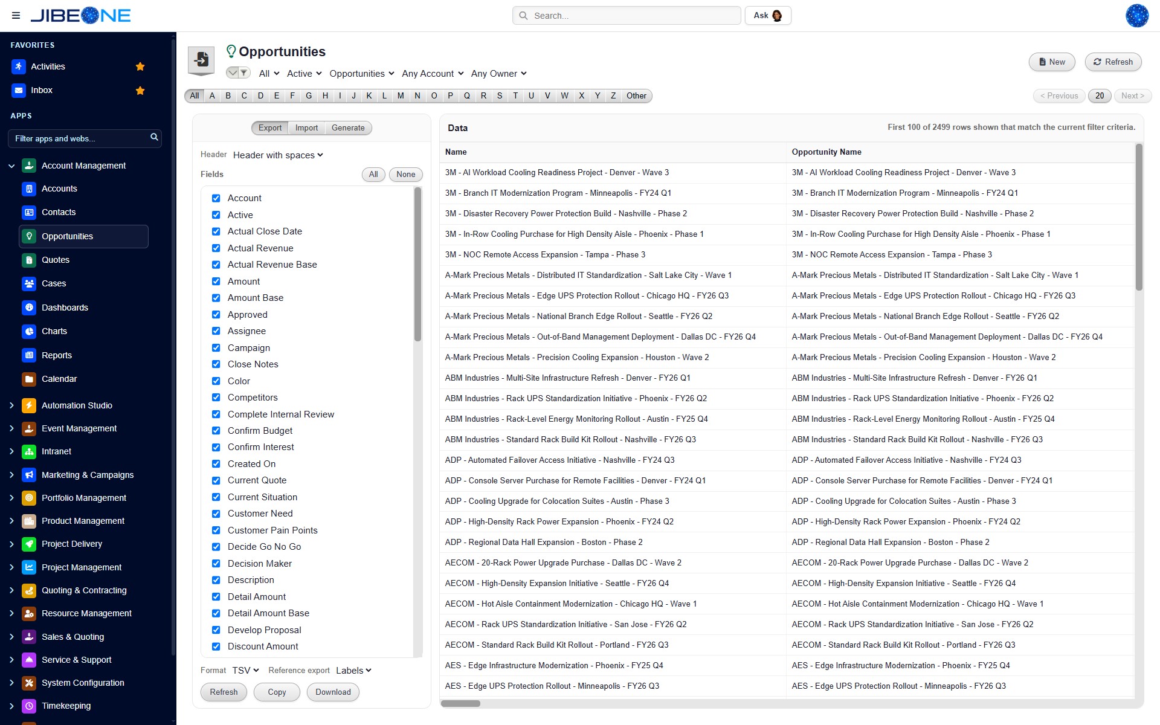Focus the top Search field

tap(627, 16)
